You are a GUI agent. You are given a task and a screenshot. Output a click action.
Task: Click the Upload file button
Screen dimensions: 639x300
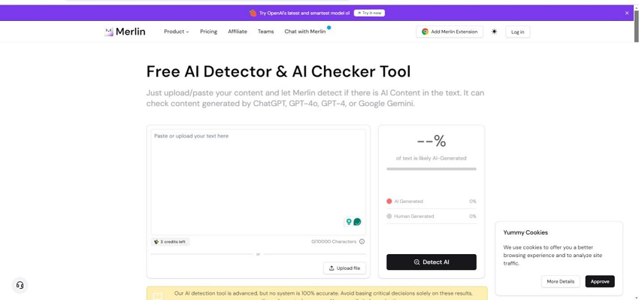click(x=344, y=268)
